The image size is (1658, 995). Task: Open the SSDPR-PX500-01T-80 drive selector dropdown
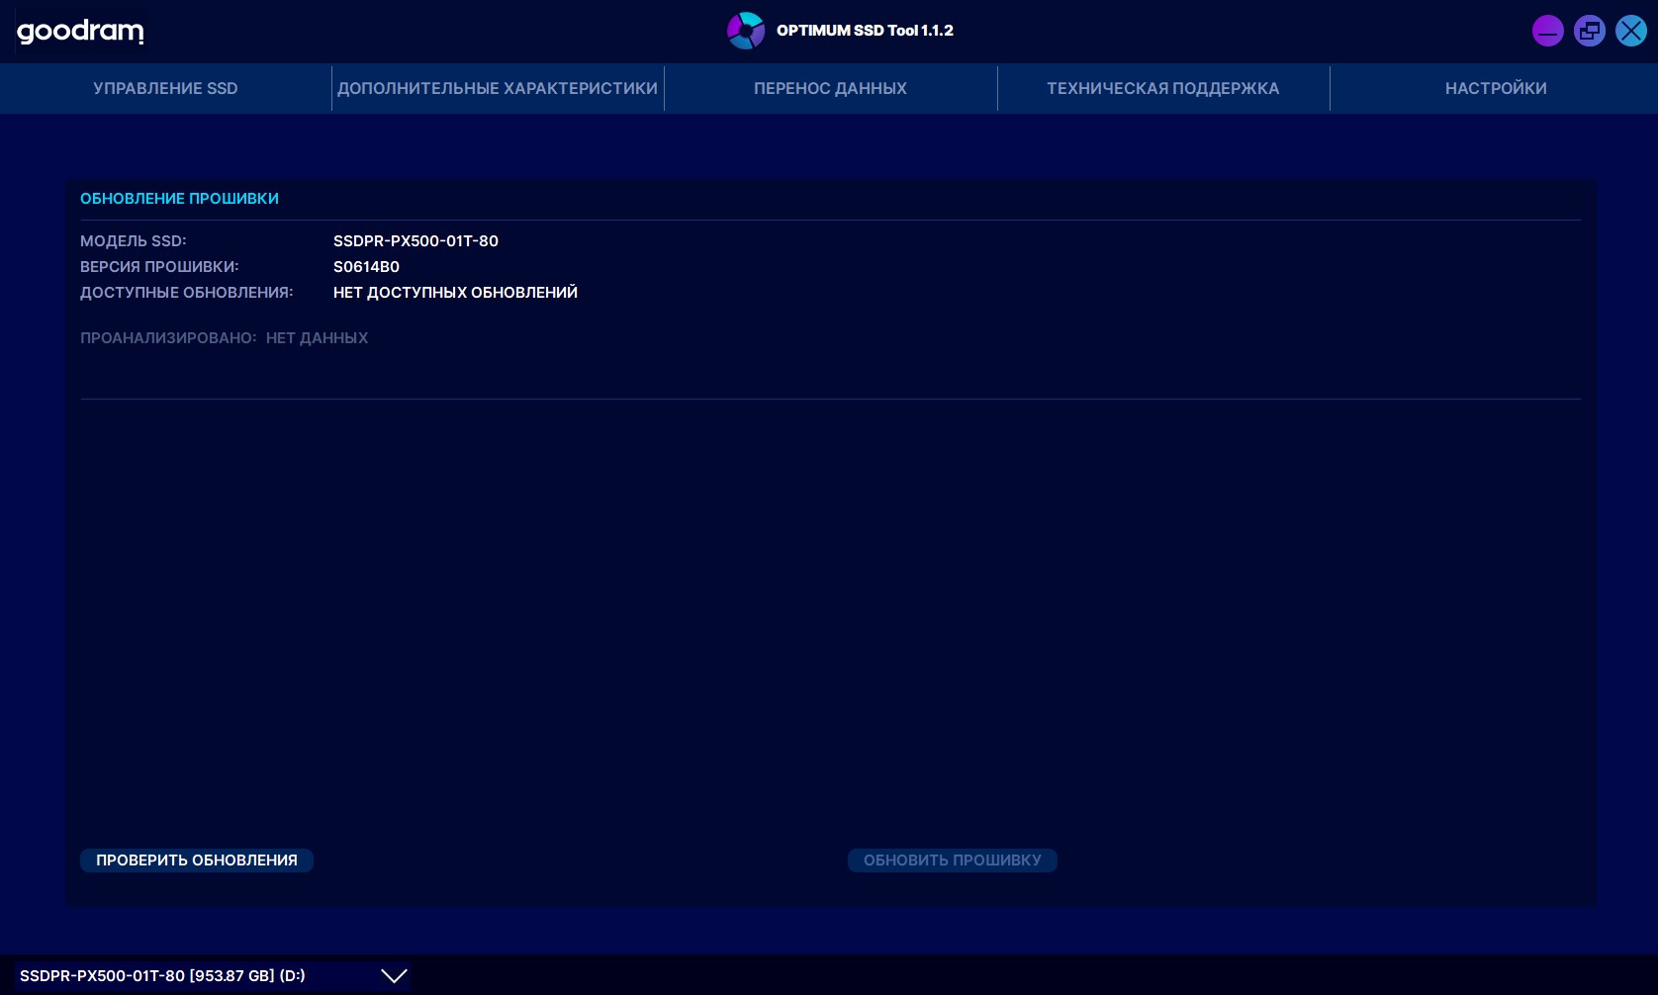[213, 976]
